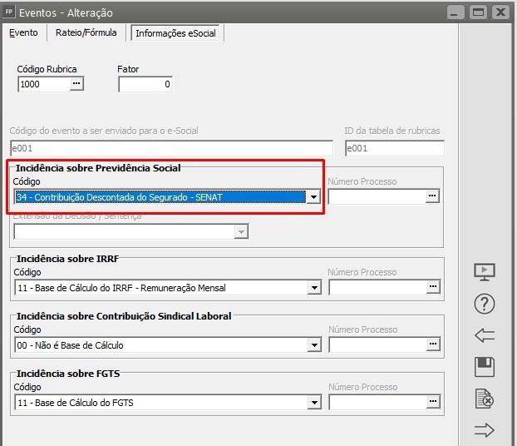Expand the IRRF Código dropdown

[314, 288]
